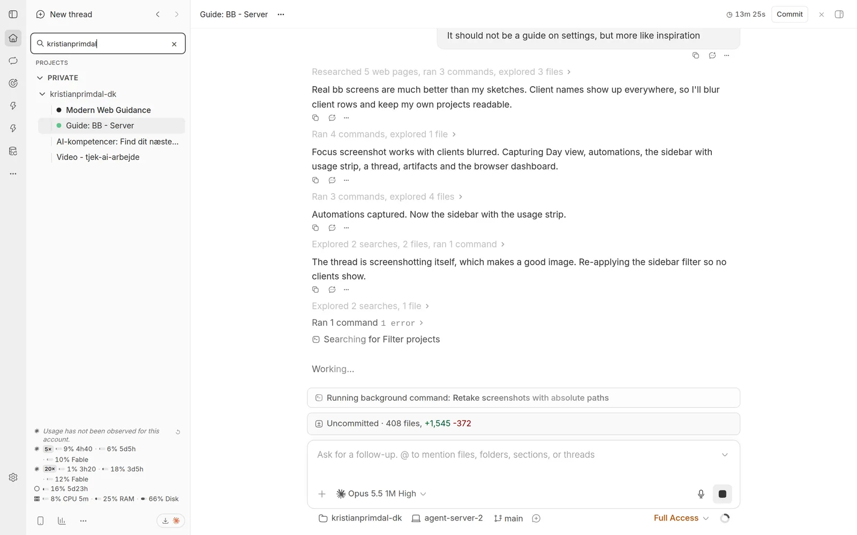857x535 pixels.
Task: Select the Modern Web Guidance thread
Action: [x=111, y=110]
